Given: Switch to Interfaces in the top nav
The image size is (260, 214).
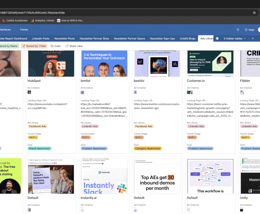Looking at the screenshot, I should tap(5, 30).
